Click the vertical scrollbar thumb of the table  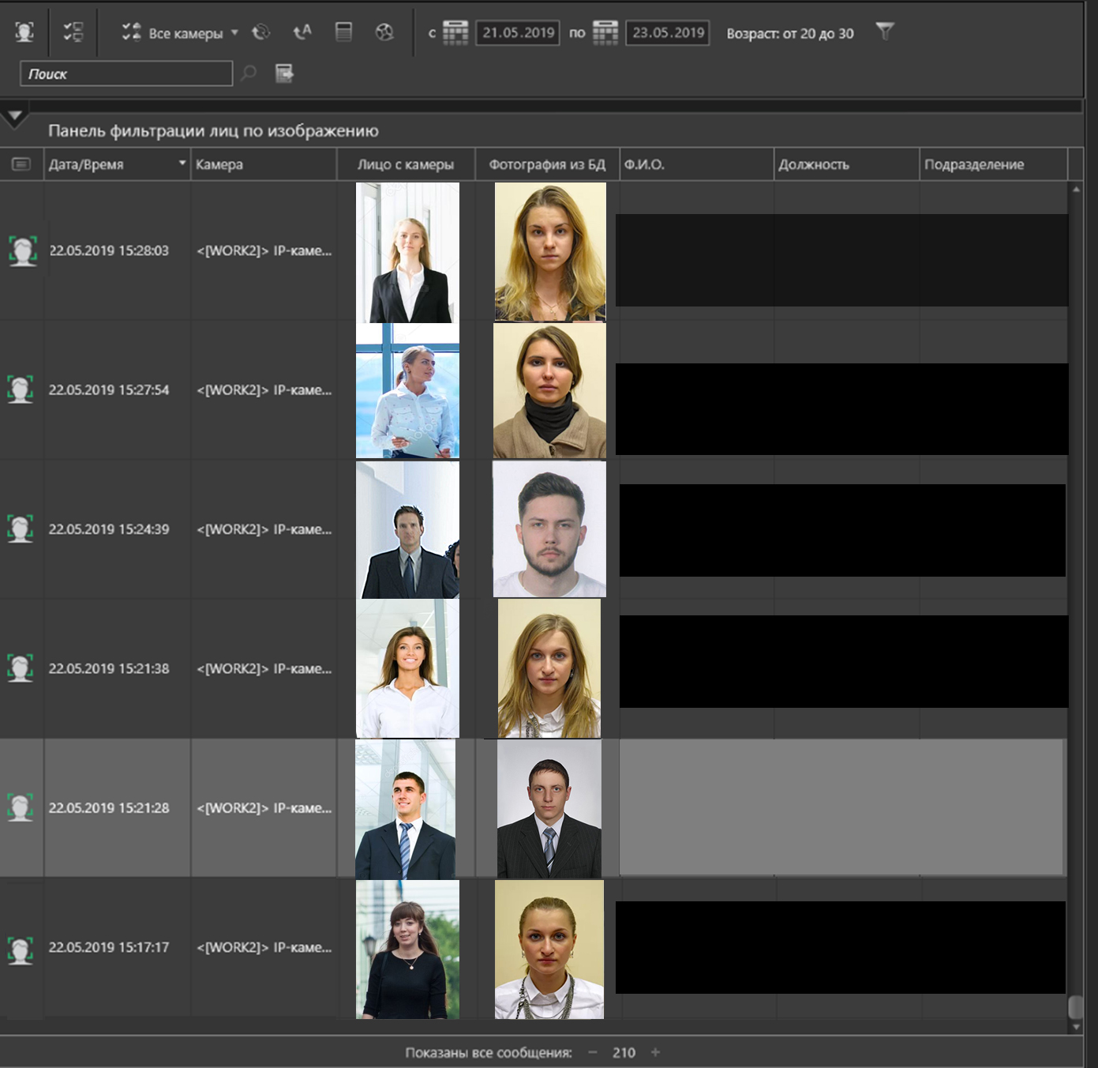[x=1075, y=1007]
